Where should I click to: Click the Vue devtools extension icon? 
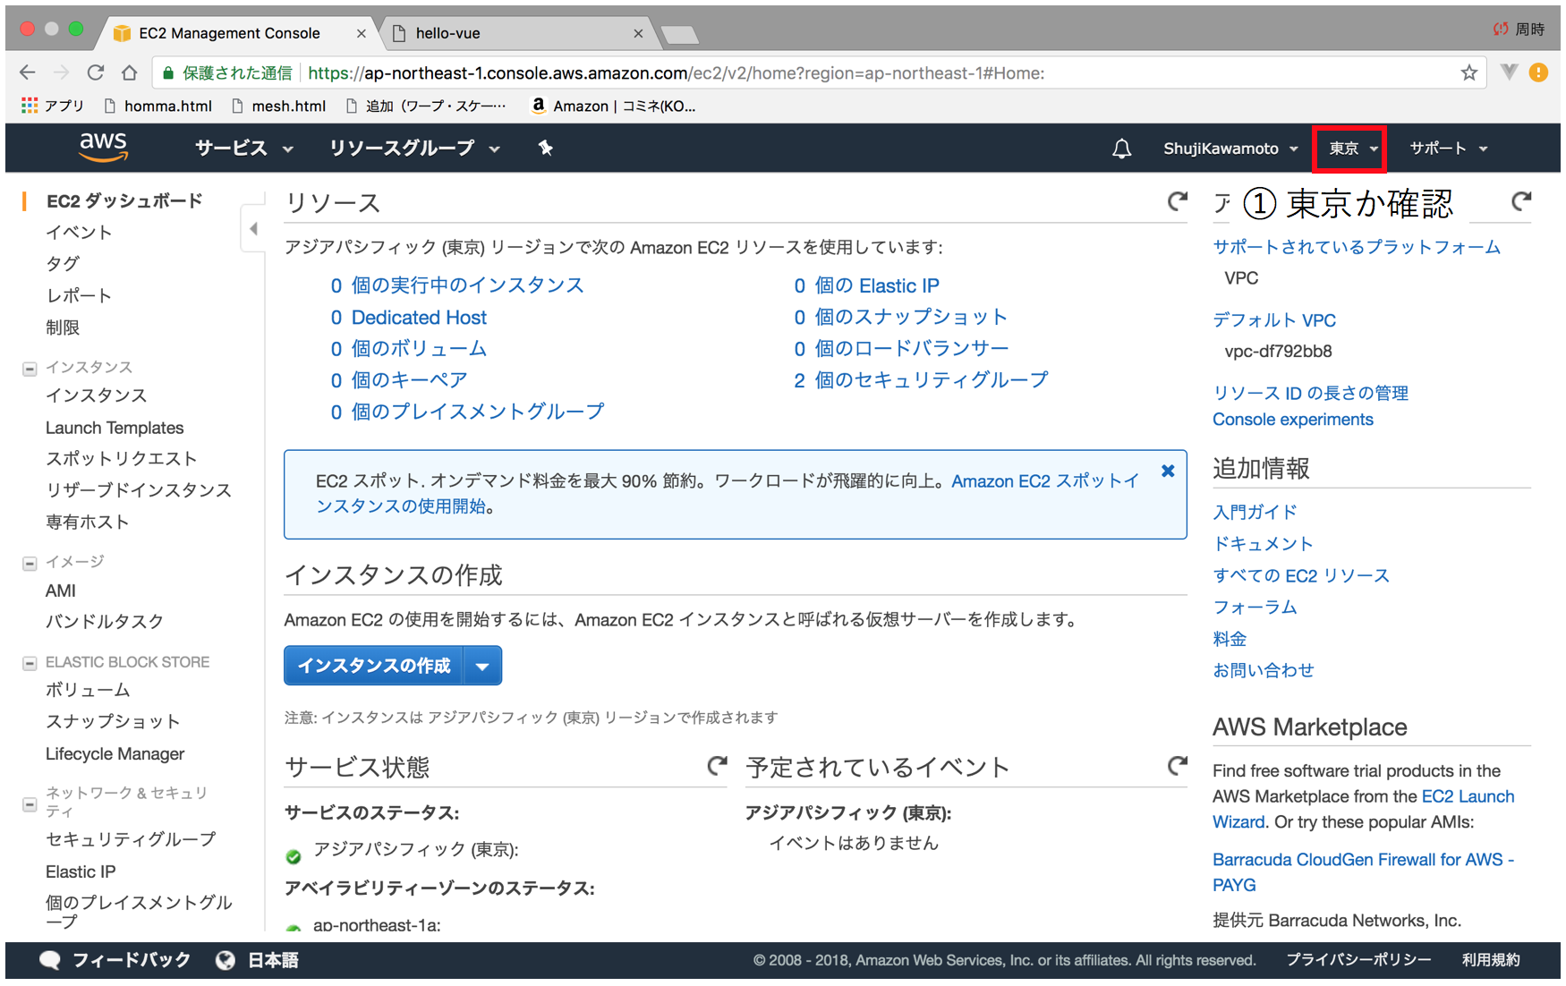(x=1509, y=72)
